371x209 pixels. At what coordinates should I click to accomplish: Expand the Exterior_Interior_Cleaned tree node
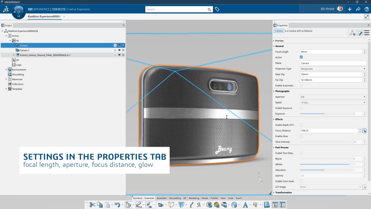click(x=14, y=55)
